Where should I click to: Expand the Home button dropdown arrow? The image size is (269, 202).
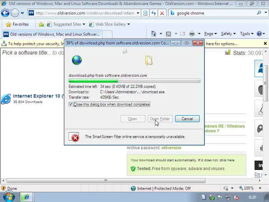coord(161,34)
